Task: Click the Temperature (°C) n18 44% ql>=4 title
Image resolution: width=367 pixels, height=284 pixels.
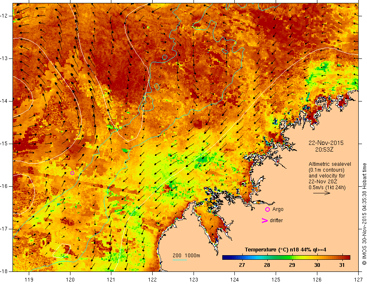Action: [x=285, y=250]
